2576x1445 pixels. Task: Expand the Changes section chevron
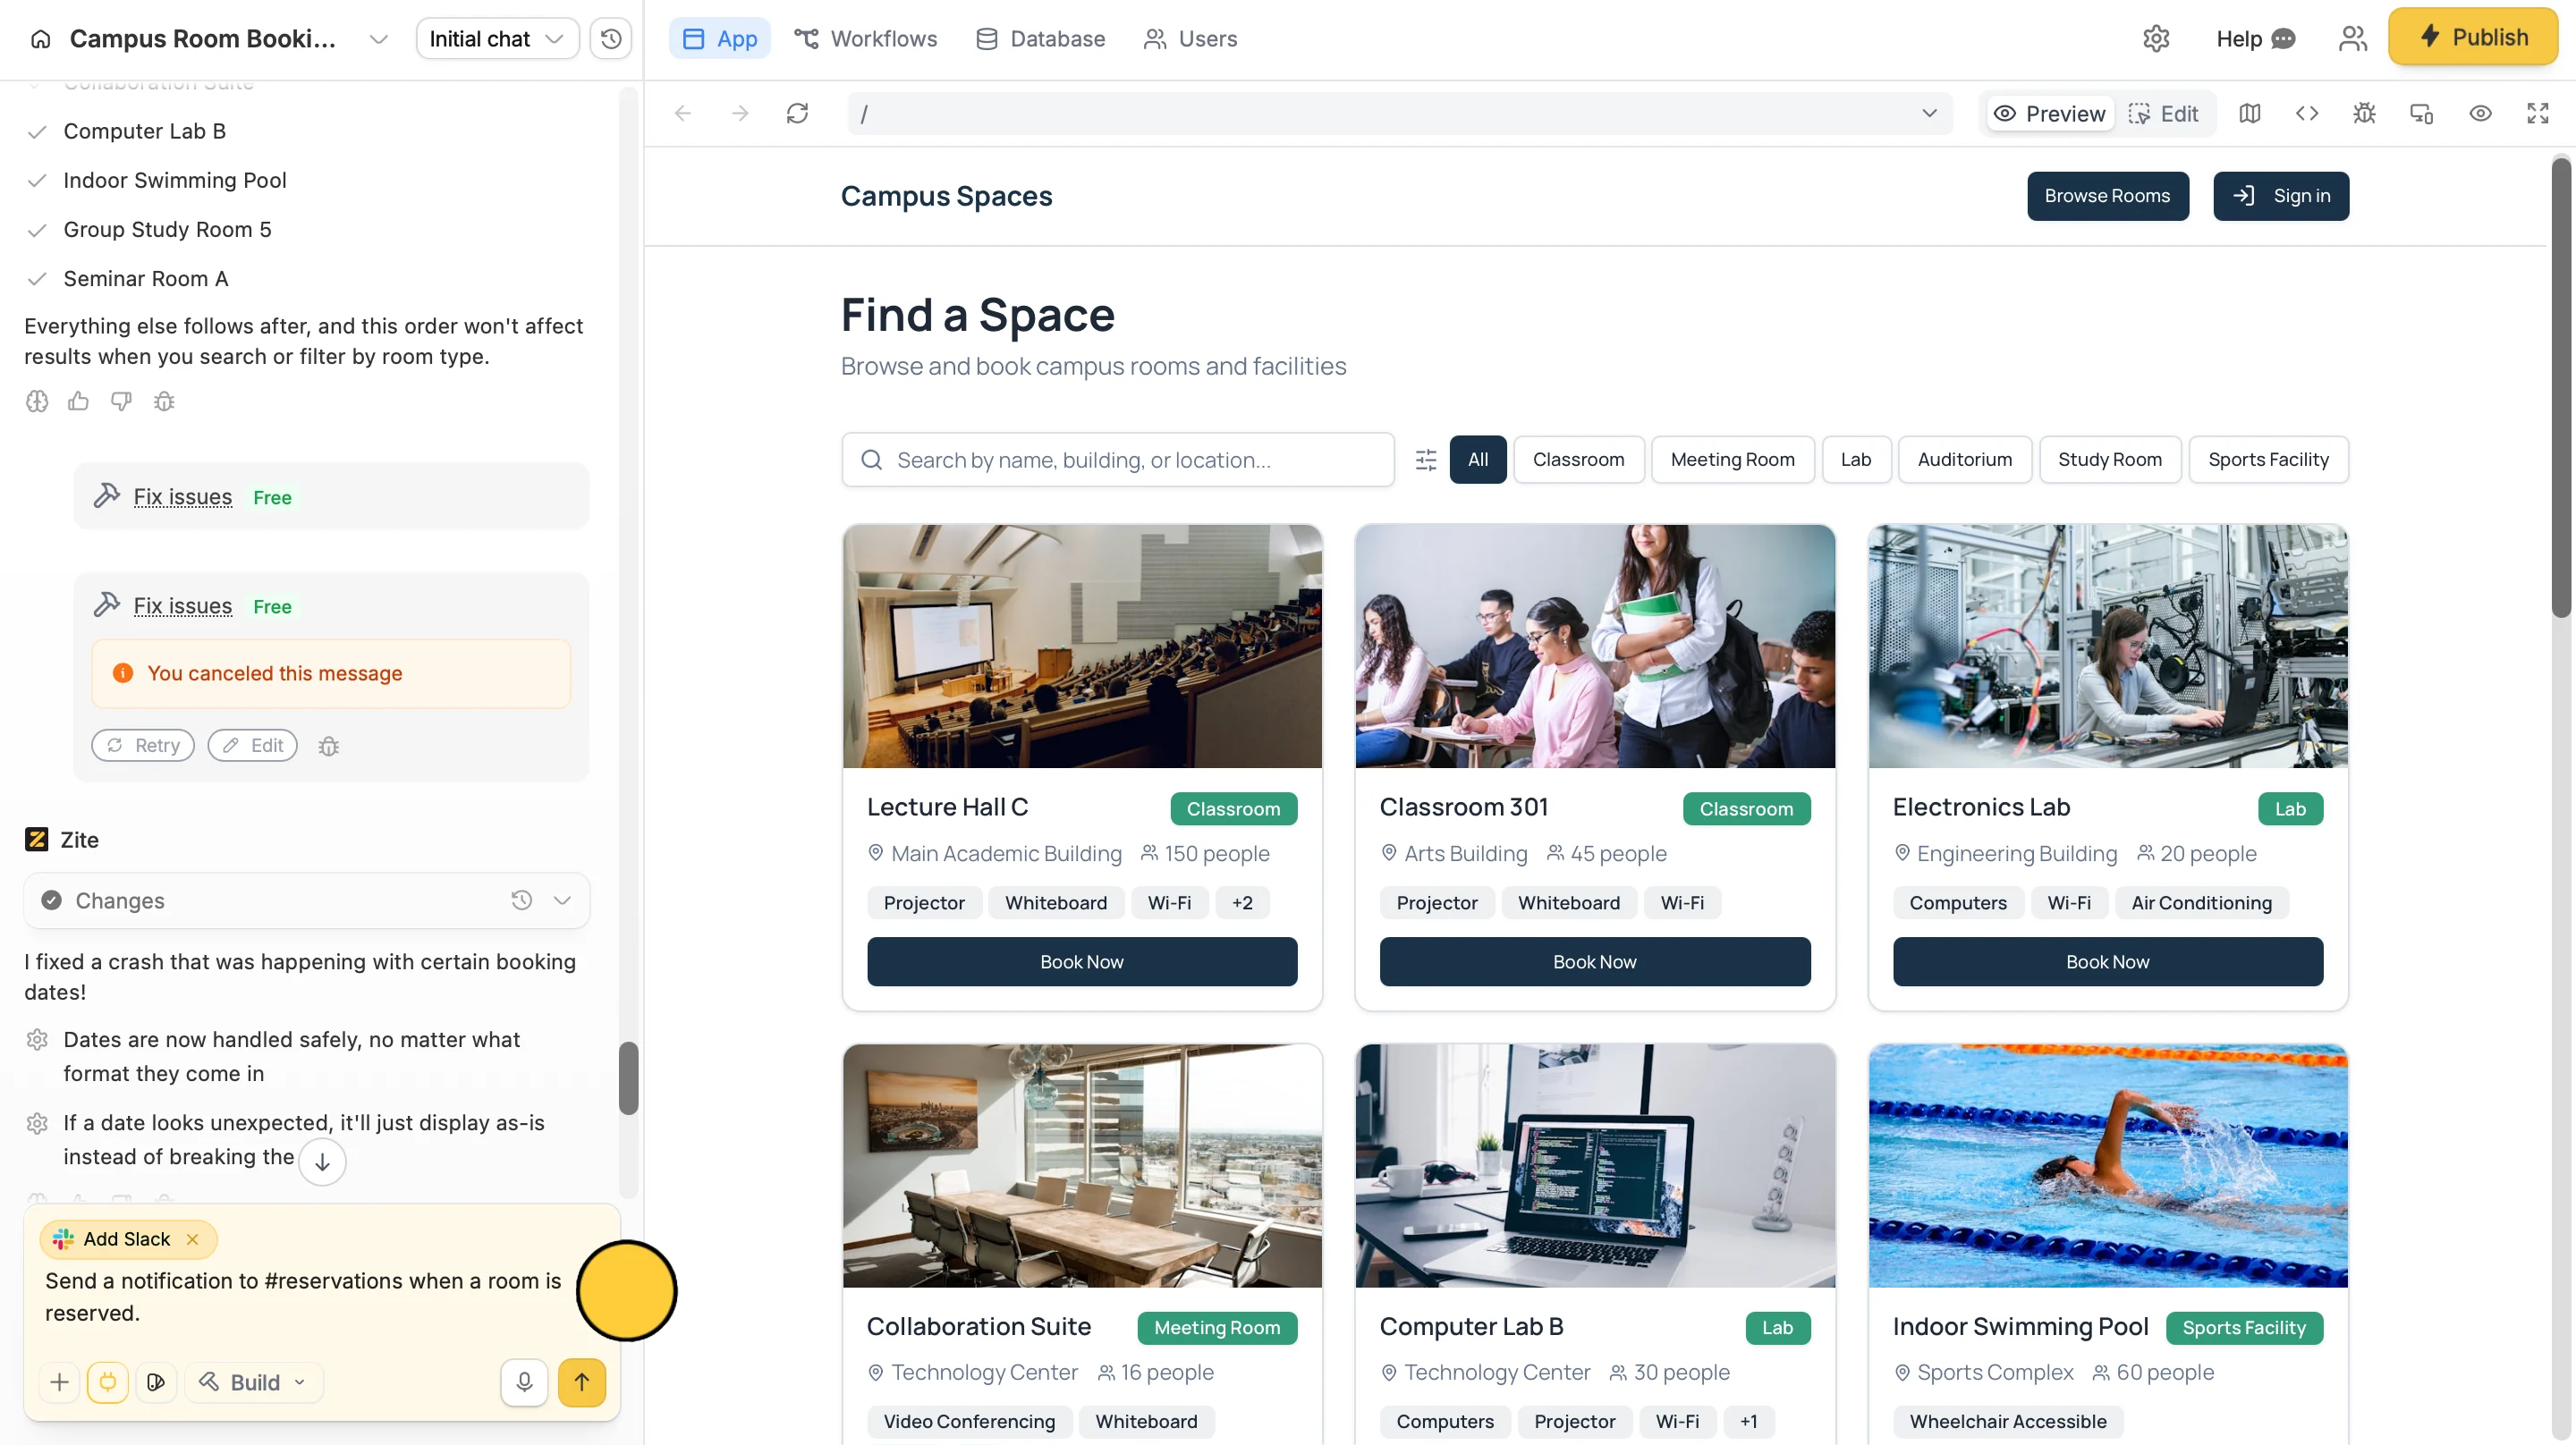[562, 901]
